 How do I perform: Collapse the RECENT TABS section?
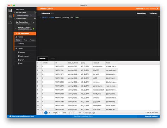15,12
